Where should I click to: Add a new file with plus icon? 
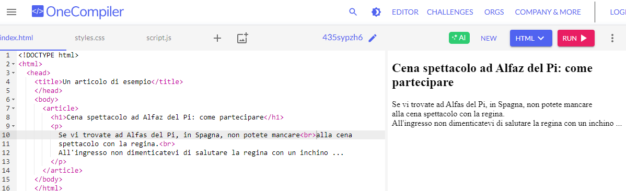[217, 38]
